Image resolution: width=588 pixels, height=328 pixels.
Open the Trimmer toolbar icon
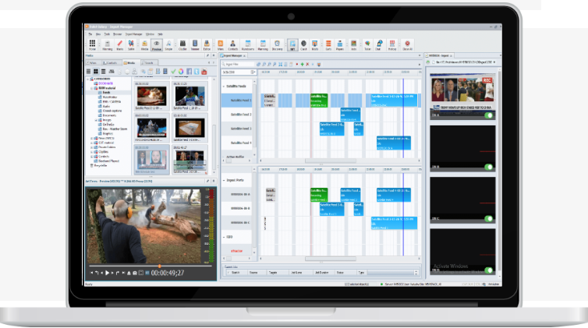coord(195,44)
